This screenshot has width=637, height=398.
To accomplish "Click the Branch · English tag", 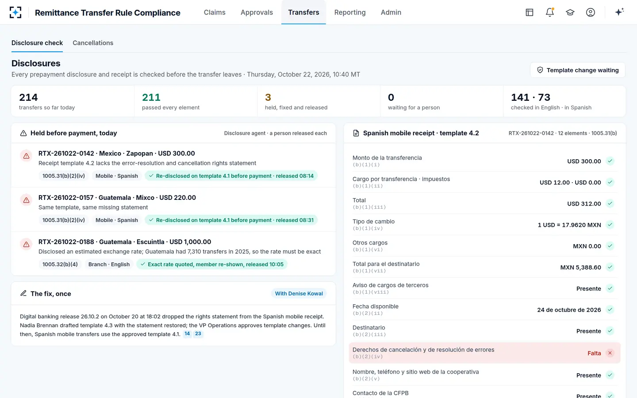I will [x=109, y=264].
